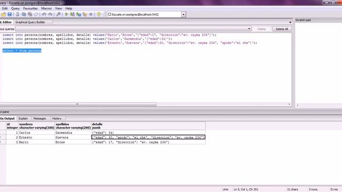
Task: Click the insert line for 'Ernesto' 'Guevara'
Action: tap(130, 43)
